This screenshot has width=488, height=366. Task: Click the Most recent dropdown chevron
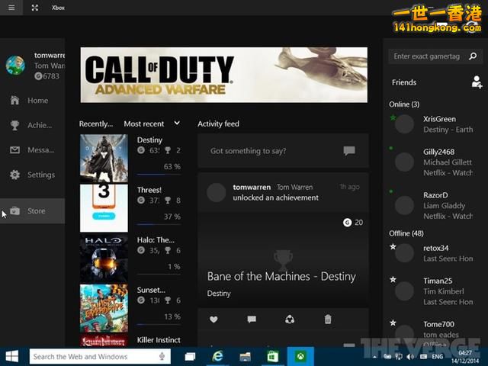pyautogui.click(x=177, y=124)
